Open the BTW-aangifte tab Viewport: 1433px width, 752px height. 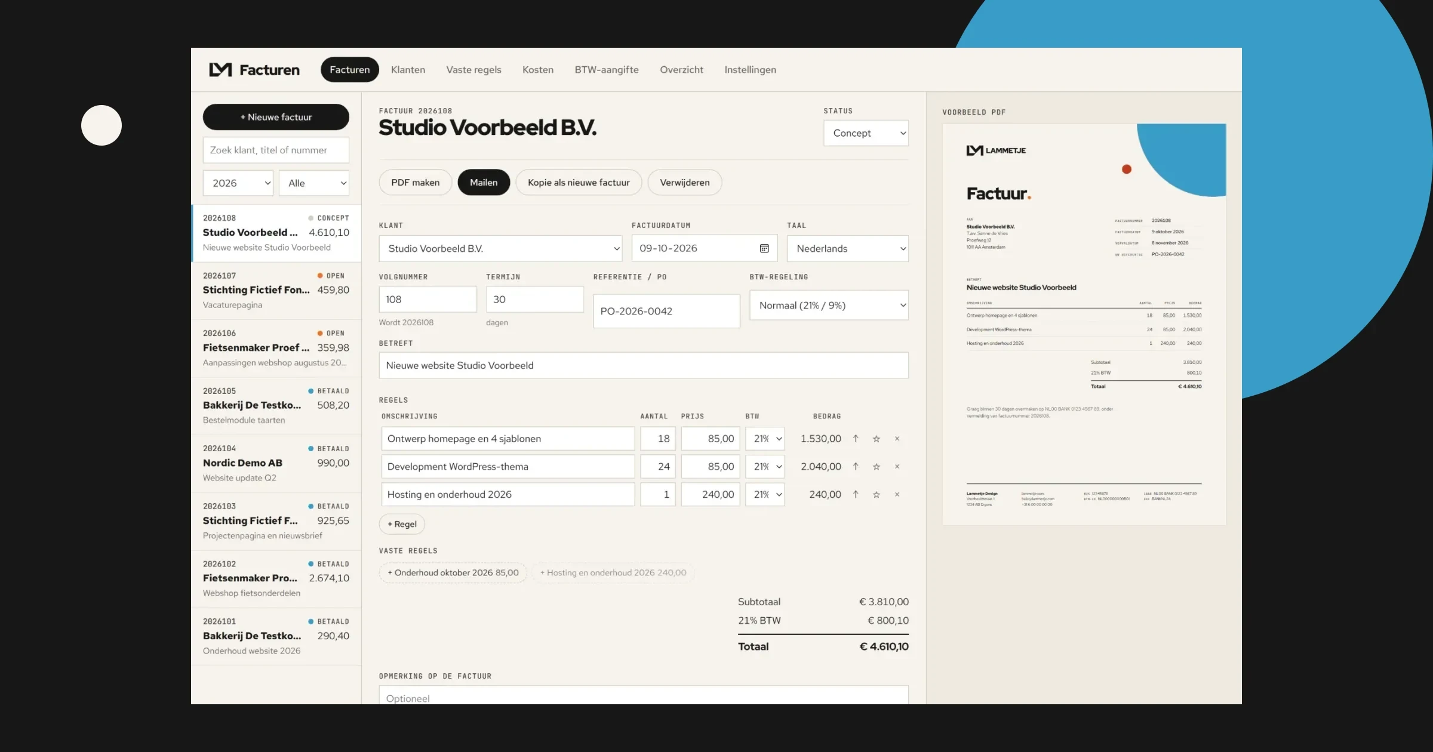point(607,70)
